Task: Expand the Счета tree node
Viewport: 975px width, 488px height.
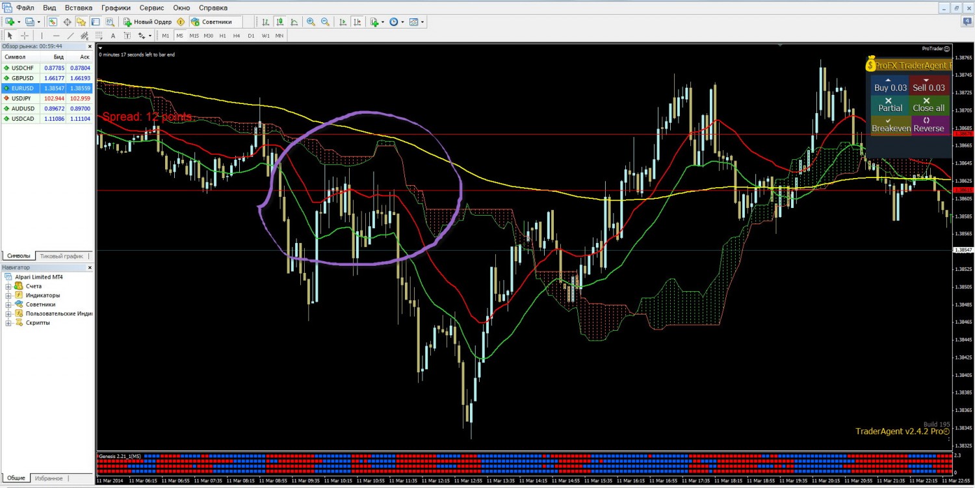Action: coord(8,286)
